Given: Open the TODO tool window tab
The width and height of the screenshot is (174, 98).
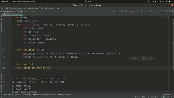Looking at the screenshot, I should pyautogui.click(x=18, y=95).
